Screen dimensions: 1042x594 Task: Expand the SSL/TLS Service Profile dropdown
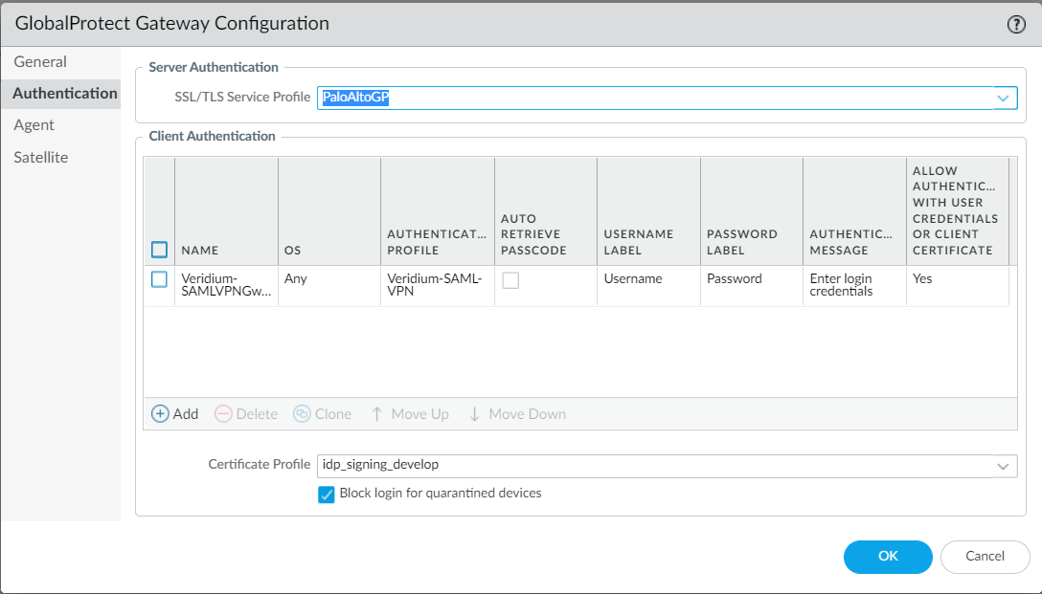pos(1003,98)
